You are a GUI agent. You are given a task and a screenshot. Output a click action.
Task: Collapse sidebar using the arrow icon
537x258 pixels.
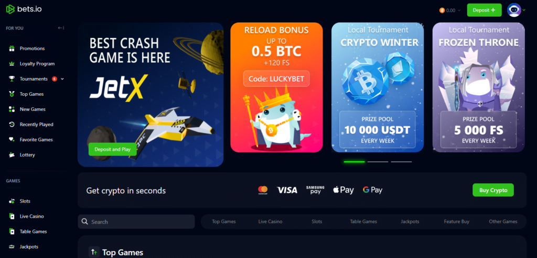[61, 28]
